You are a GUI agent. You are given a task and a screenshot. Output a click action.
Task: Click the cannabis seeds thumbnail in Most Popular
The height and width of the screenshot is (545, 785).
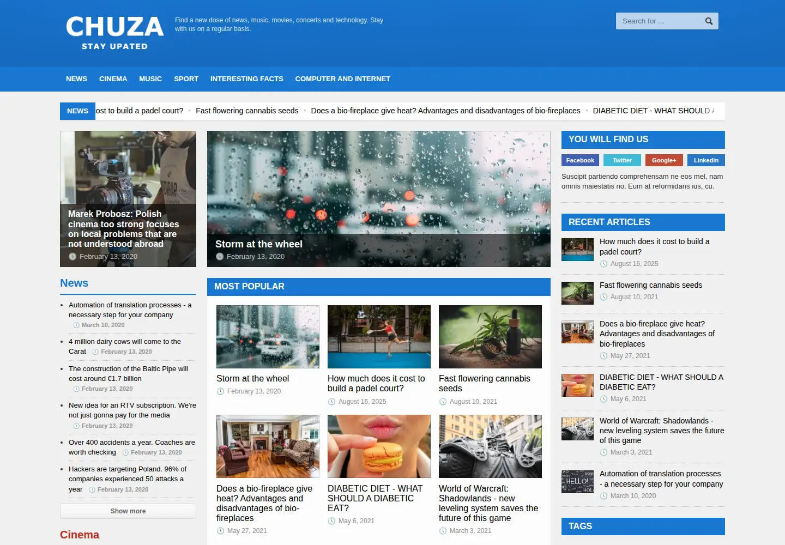(490, 337)
